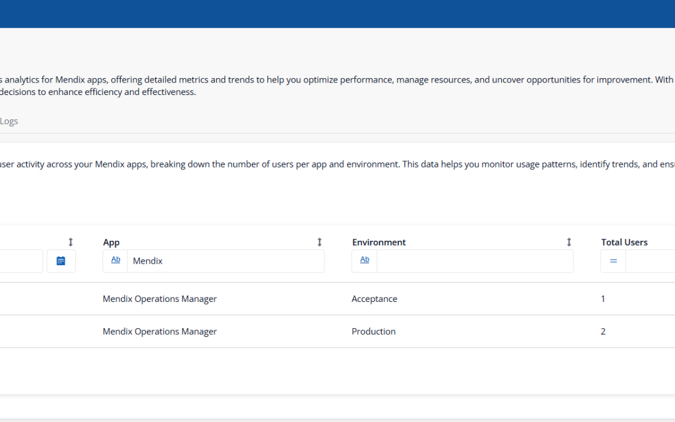Select Mendix Operations Manager in Production row
Viewport: 675px width, 422px height.
(x=159, y=331)
